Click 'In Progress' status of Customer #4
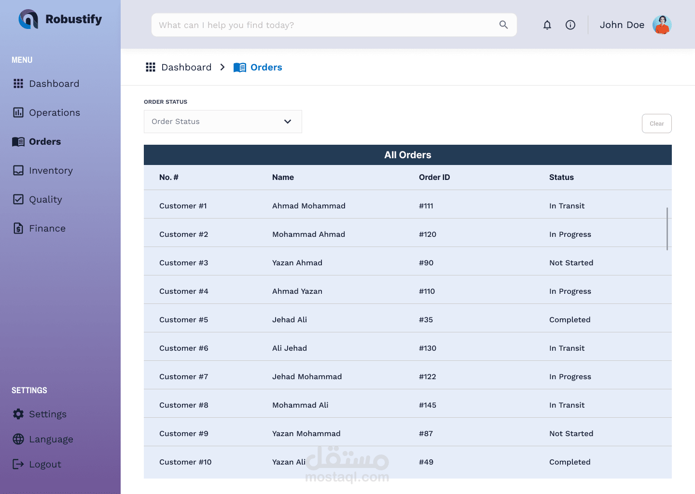This screenshot has height=494, width=695. pos(570,291)
